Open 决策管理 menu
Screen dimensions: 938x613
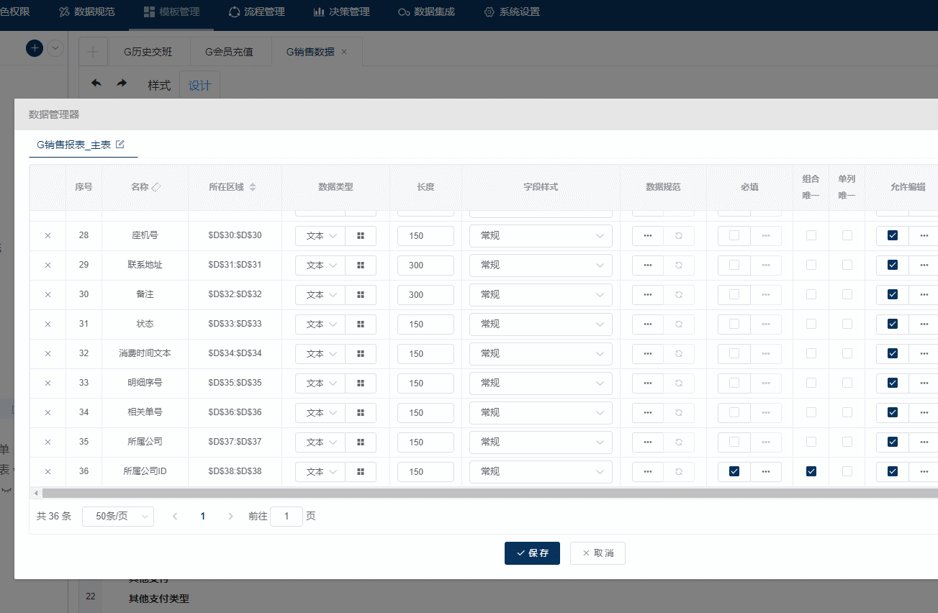[x=341, y=12]
